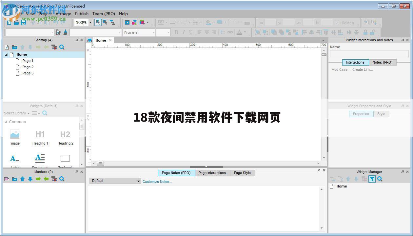Click the Add Case link

tap(341, 69)
